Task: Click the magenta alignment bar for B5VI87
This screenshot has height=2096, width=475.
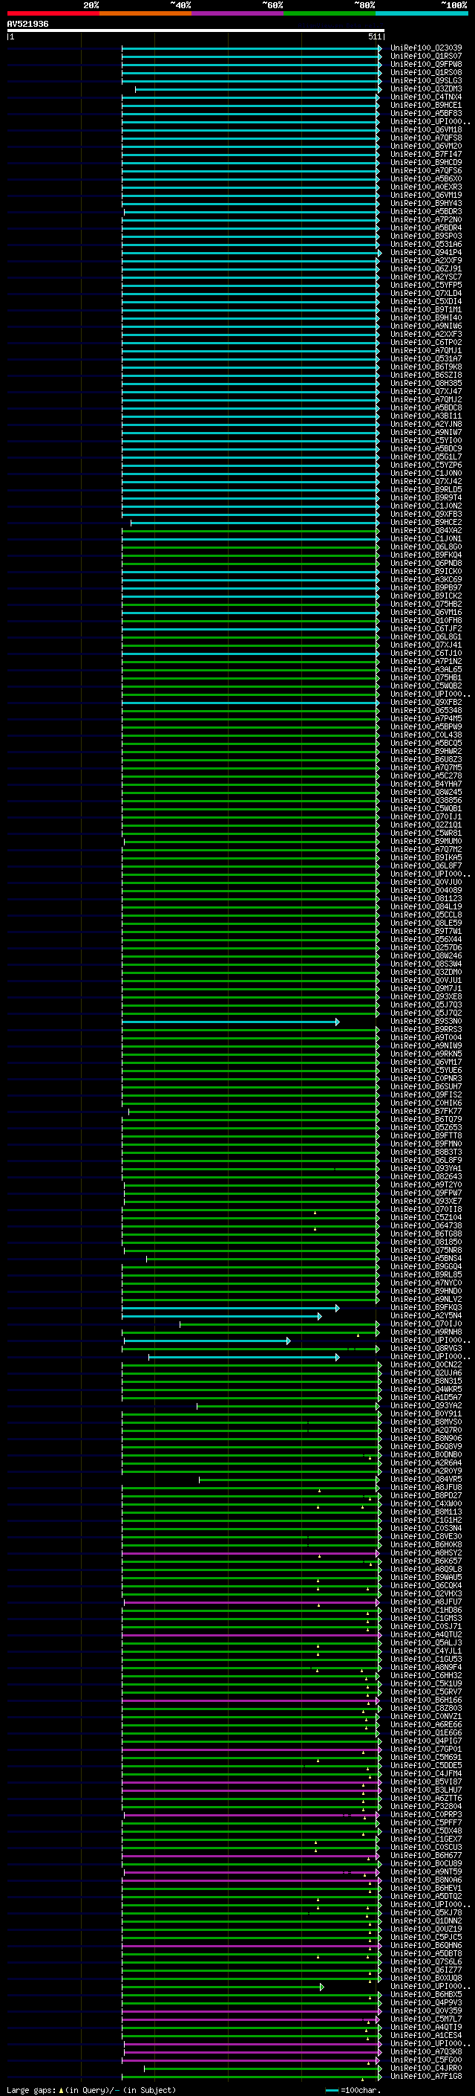Action: pyautogui.click(x=250, y=1782)
